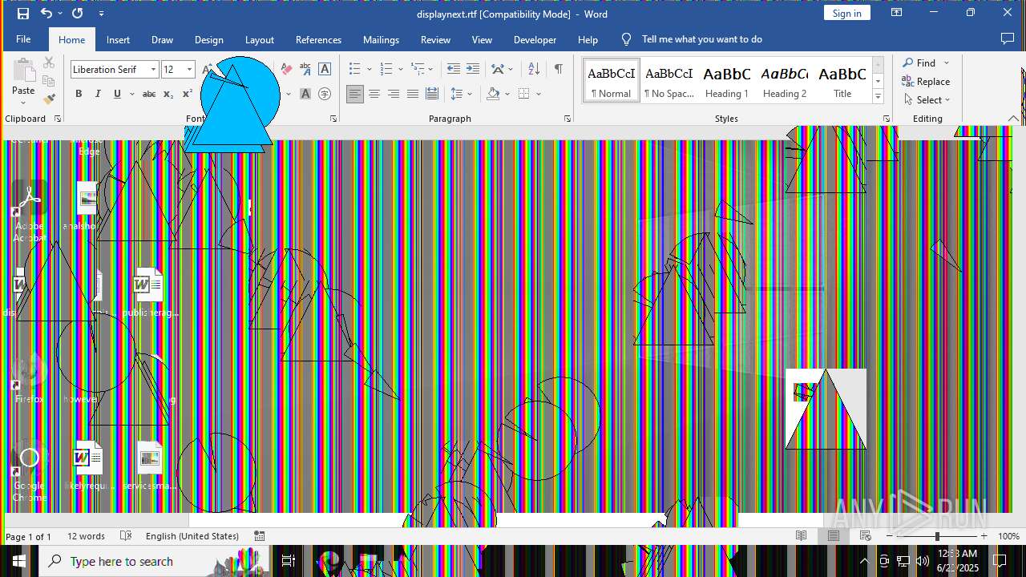Expand the Paste options arrow

(x=23, y=103)
